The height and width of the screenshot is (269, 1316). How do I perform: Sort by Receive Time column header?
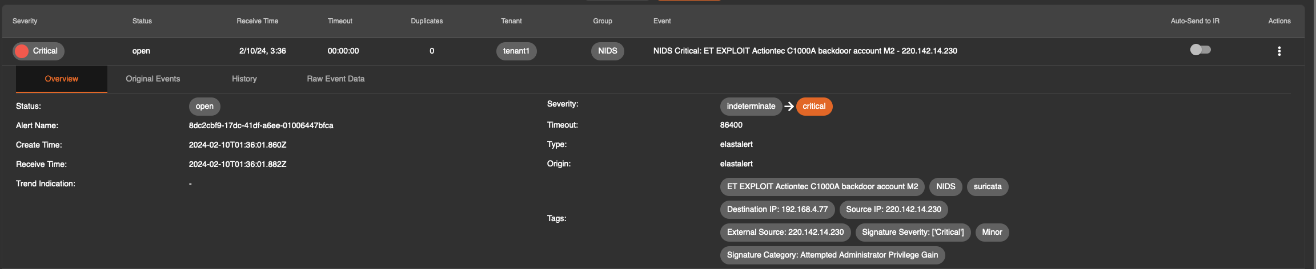pos(257,21)
